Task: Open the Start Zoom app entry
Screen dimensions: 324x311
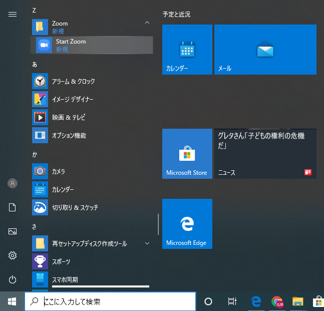Action: coord(92,45)
